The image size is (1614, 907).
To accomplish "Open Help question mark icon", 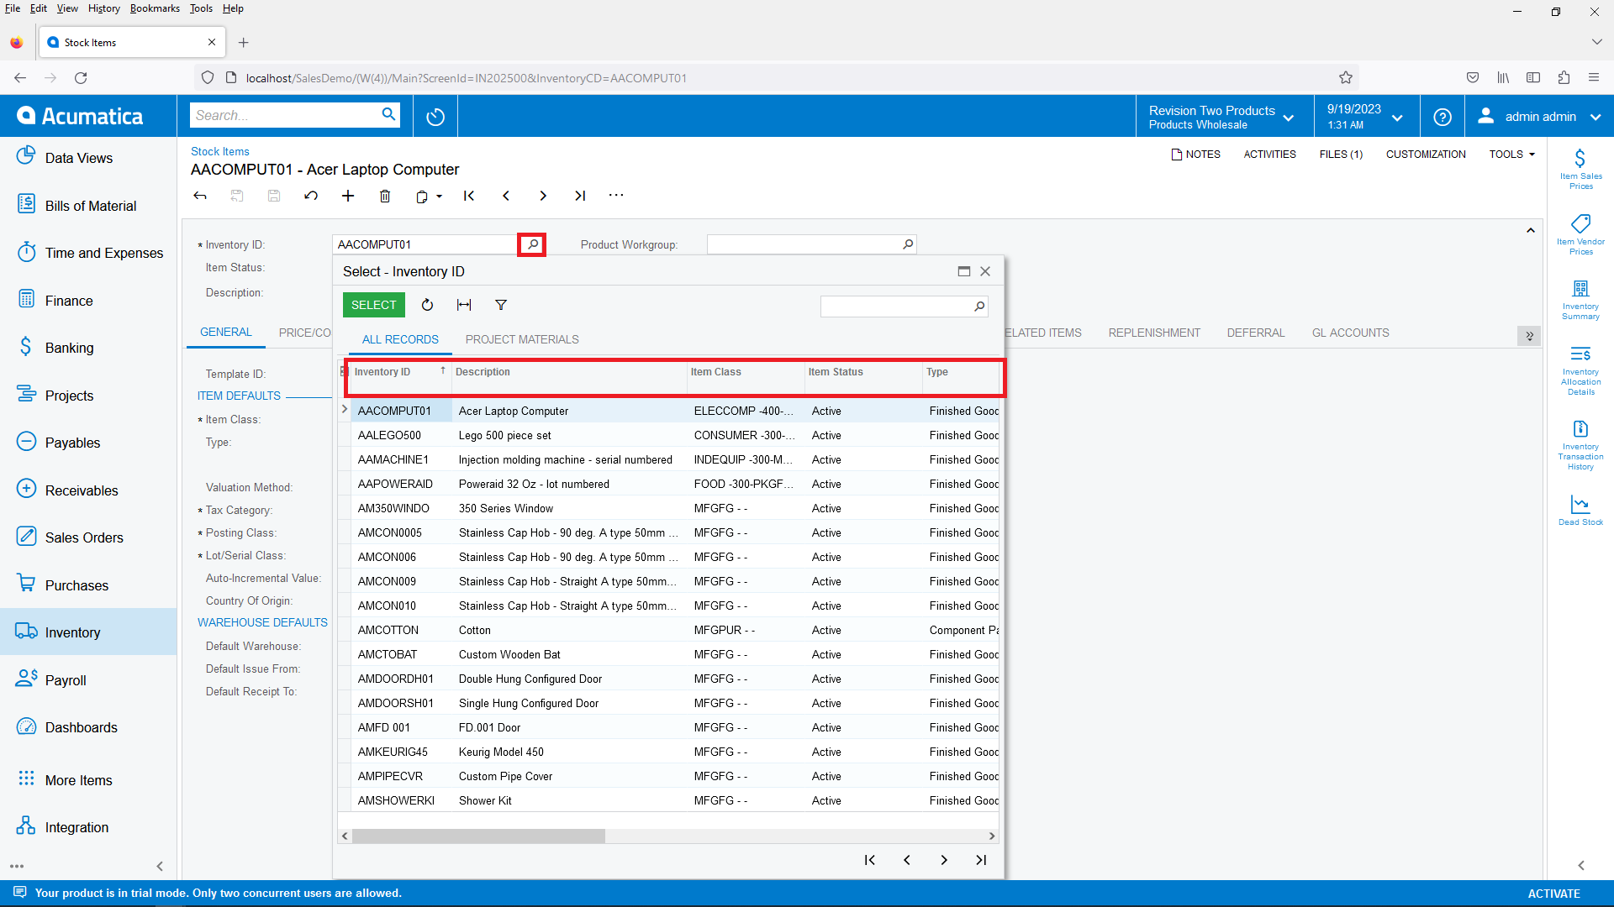I will pos(1443,117).
